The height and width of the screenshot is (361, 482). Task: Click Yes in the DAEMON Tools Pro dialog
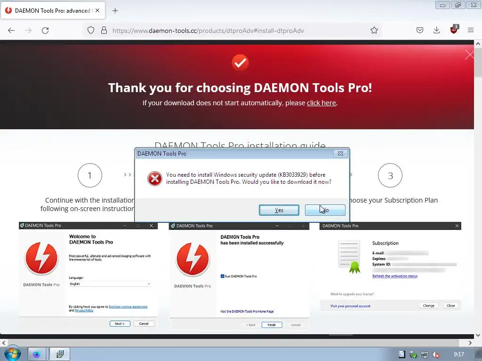[x=279, y=210]
